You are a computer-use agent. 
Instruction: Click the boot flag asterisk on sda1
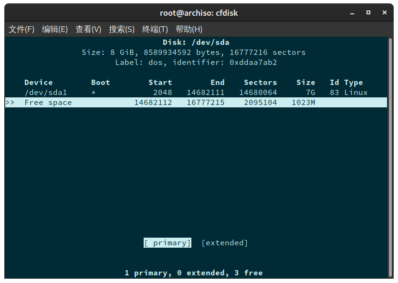[x=94, y=92]
